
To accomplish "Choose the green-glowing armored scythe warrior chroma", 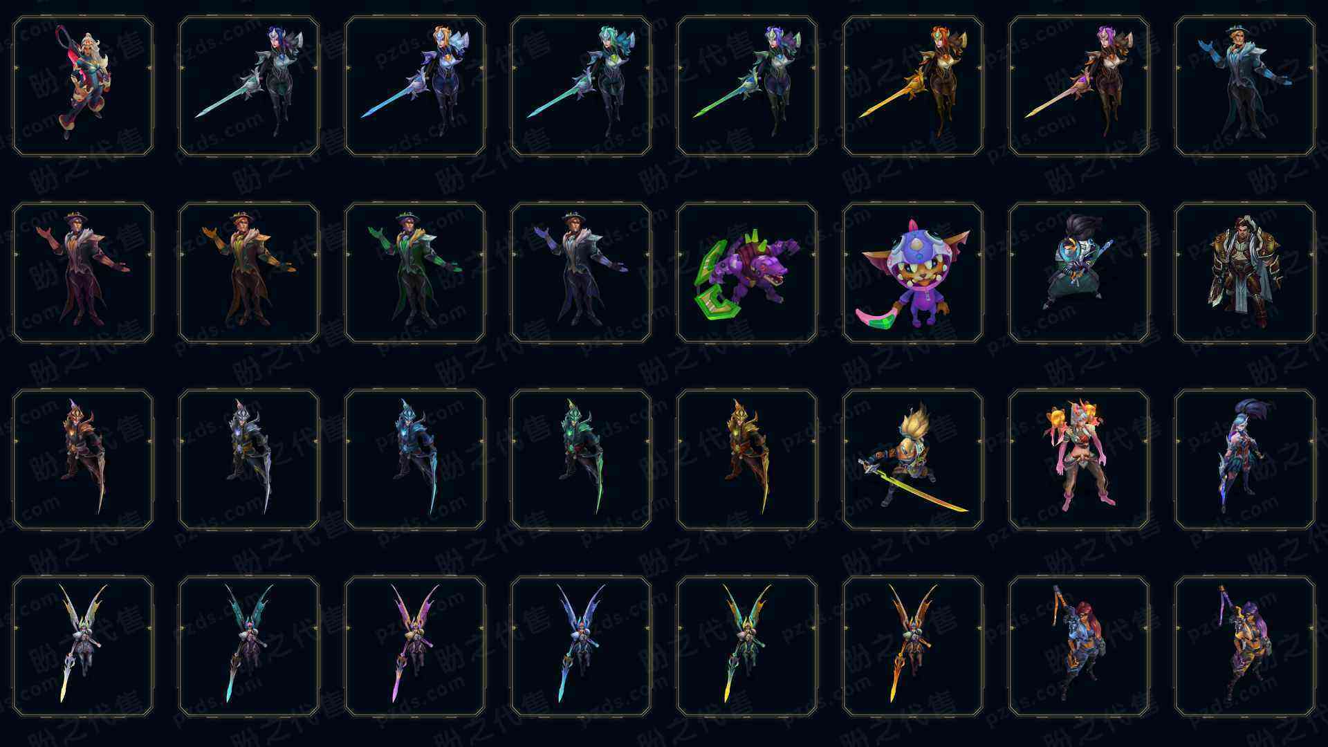I will click(581, 459).
